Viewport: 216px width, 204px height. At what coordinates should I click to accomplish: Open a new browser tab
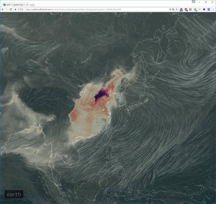tap(32, 5)
